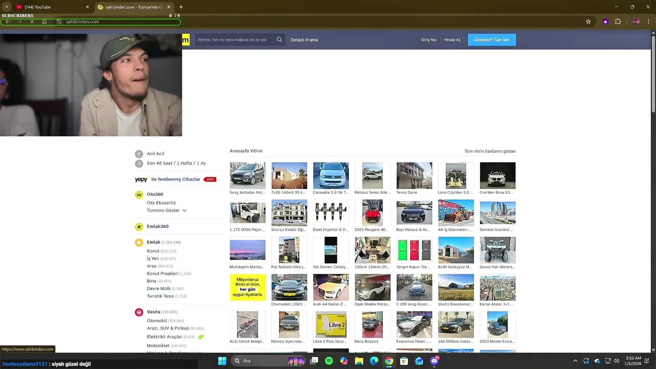Click into the site search field
This screenshot has width=656, height=369.
[235, 39]
